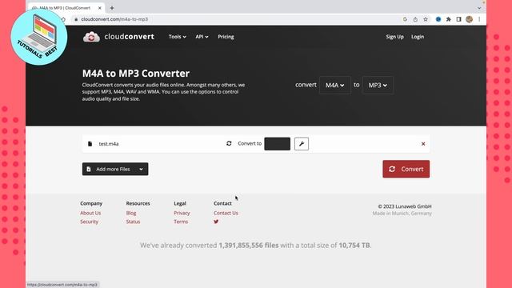The width and height of the screenshot is (512, 288).
Task: Click the test.m4a file name
Action: tap(109, 144)
